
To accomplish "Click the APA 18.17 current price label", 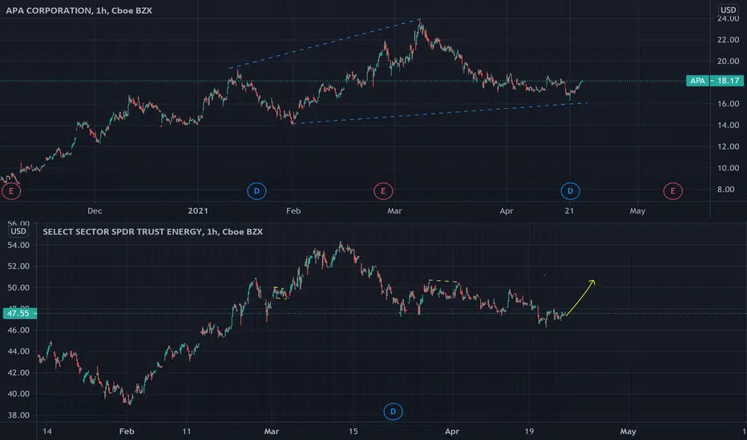I will click(715, 80).
